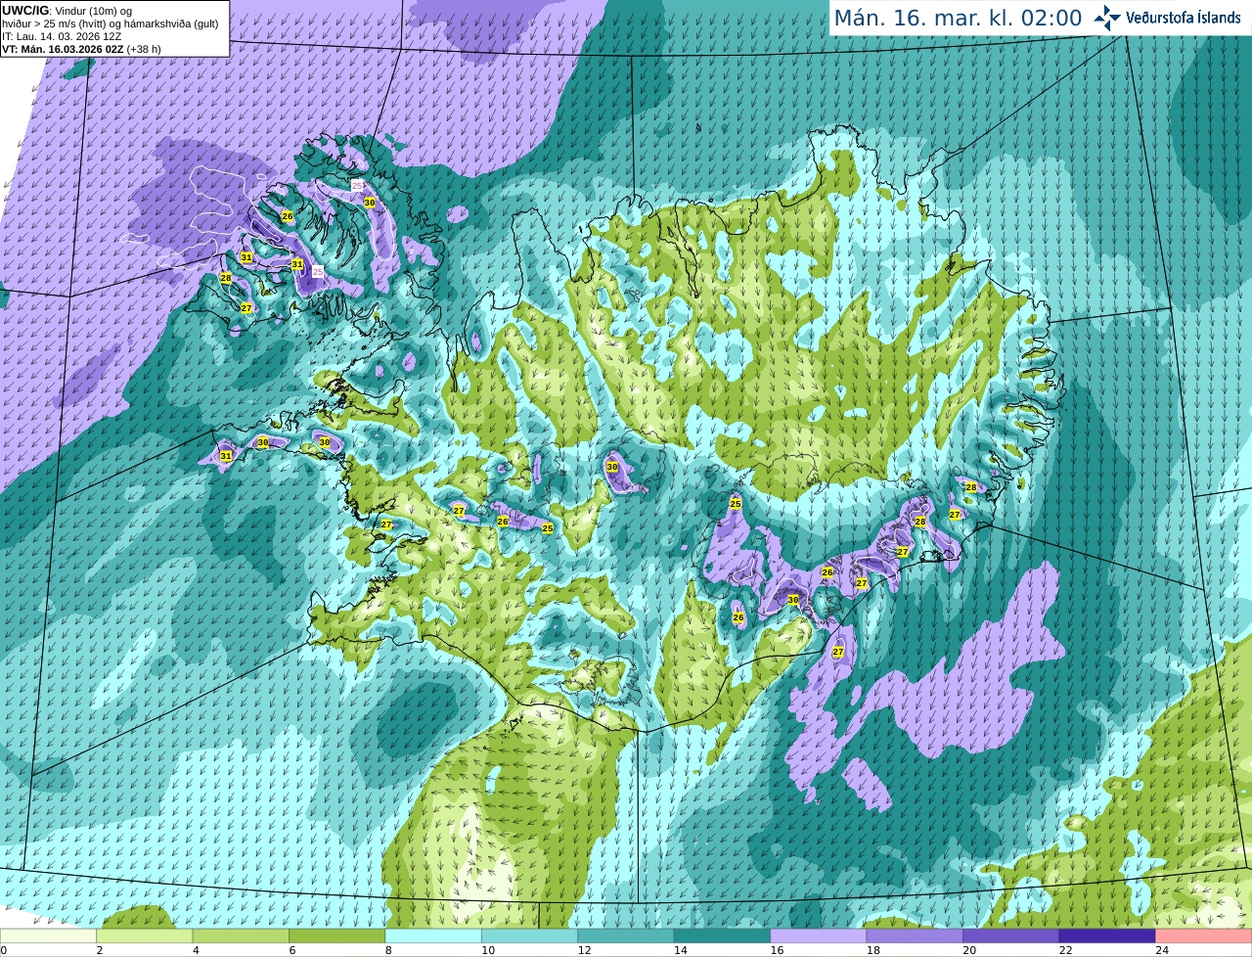Click the yellow gust label 27 offshore south of Vatnajökull
1252x957 pixels.
[838, 652]
